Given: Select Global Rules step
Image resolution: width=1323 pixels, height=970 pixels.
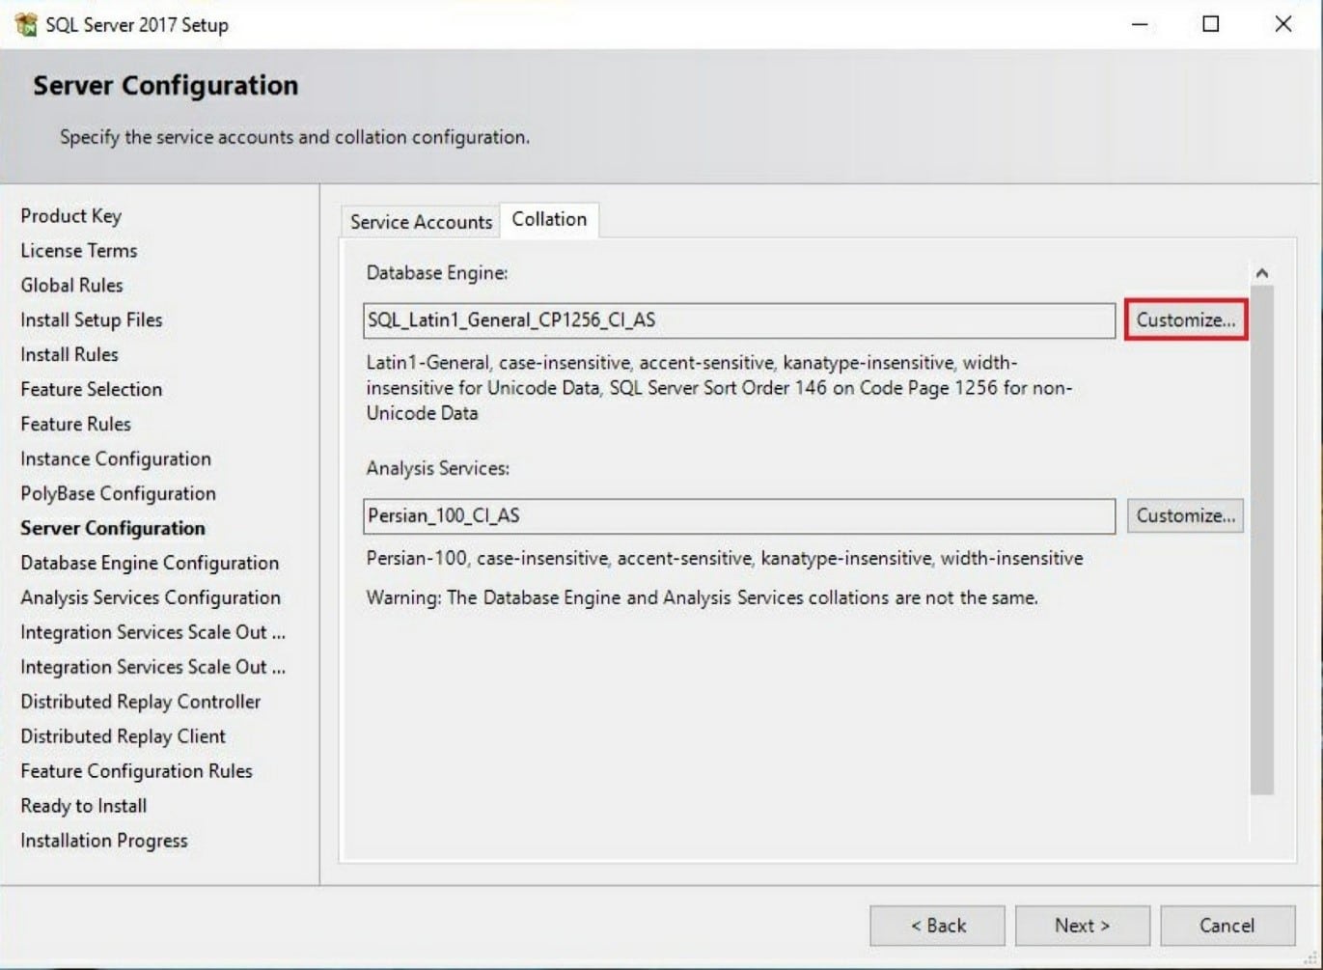Looking at the screenshot, I should coord(71,286).
